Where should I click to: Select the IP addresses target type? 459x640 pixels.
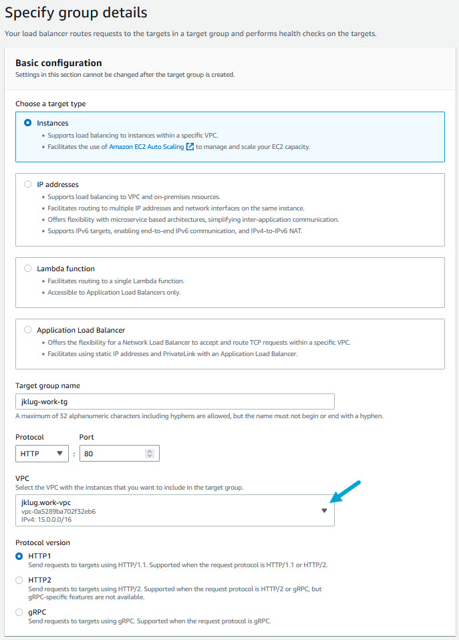click(27, 184)
